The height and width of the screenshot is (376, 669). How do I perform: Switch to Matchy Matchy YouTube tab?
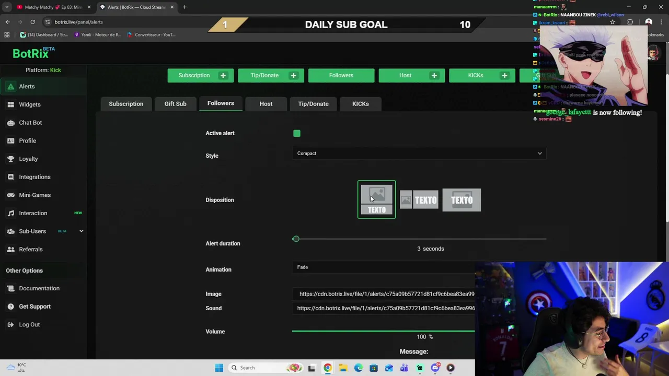(53, 7)
